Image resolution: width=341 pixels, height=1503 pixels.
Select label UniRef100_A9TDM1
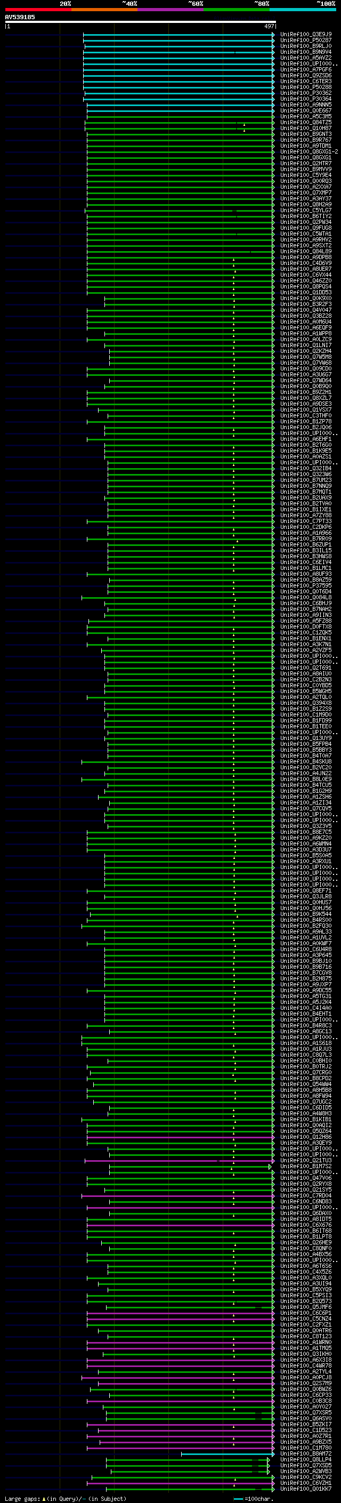(305, 146)
